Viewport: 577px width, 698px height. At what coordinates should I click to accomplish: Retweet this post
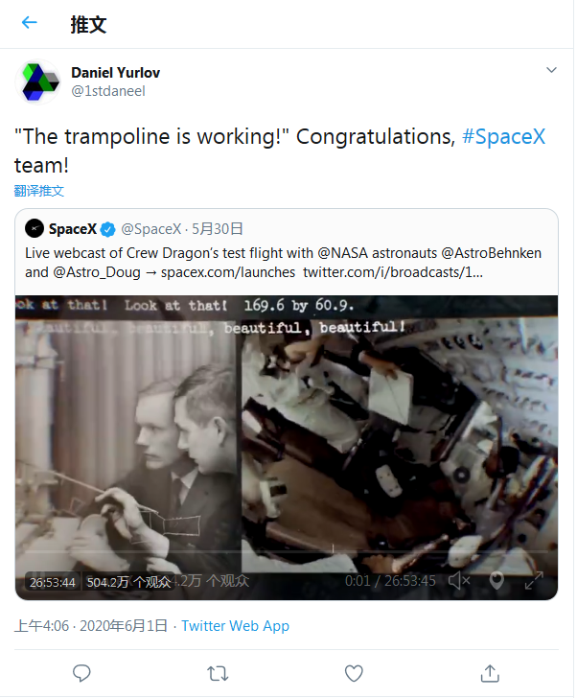click(x=219, y=672)
